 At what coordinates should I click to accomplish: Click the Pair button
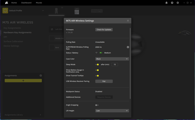coord(104,81)
